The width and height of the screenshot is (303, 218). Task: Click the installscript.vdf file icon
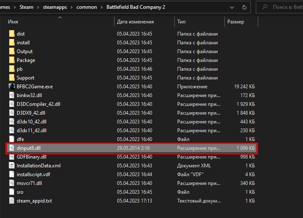pyautogui.click(x=12, y=174)
